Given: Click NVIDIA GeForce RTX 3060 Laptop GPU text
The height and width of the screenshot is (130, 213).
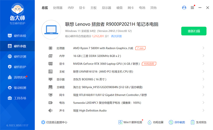Looking at the screenshot, I should click(106, 64).
